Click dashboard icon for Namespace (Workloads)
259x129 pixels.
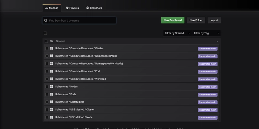click(x=52, y=63)
